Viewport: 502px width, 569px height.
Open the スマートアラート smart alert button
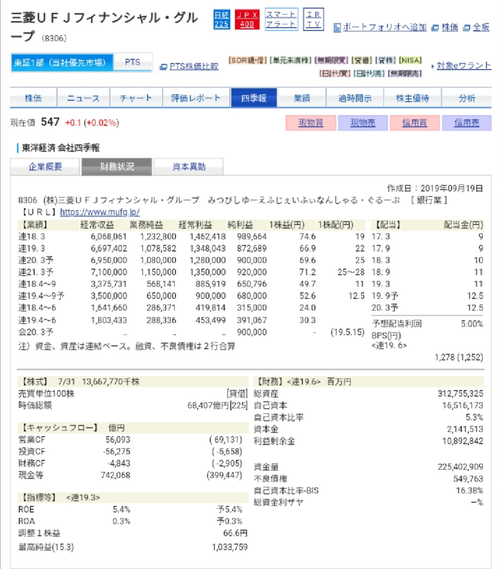pos(281,20)
